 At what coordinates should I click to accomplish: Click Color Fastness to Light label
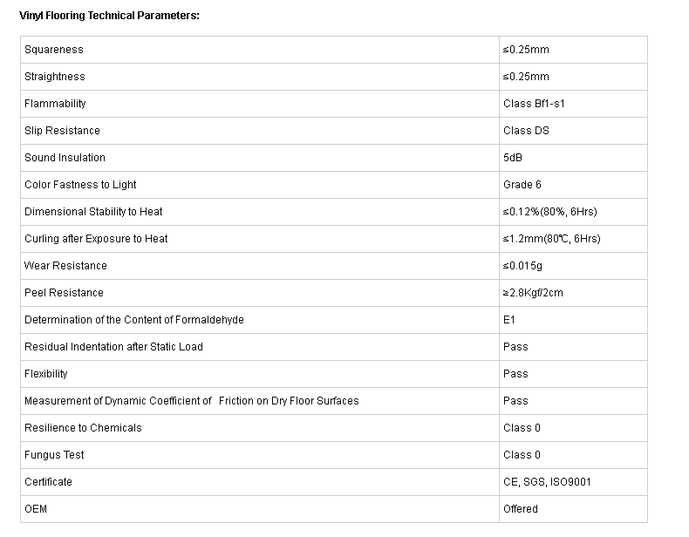click(x=80, y=185)
